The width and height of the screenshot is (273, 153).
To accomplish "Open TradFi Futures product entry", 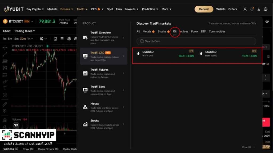I will pos(104,73).
